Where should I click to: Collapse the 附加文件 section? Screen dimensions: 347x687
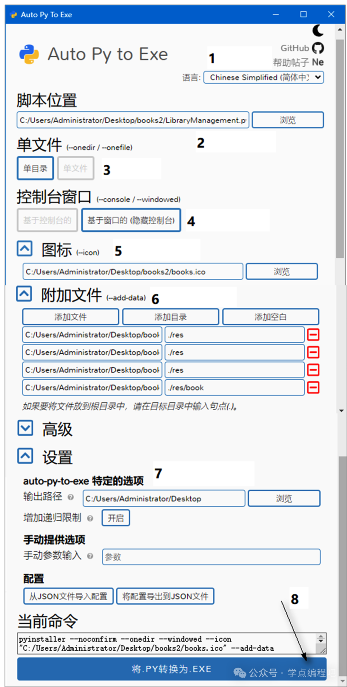tap(24, 294)
